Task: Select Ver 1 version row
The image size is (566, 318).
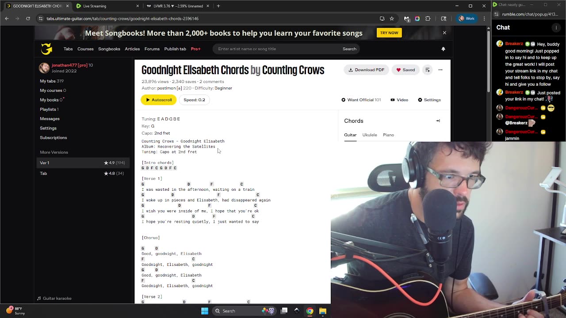Action: [83, 163]
